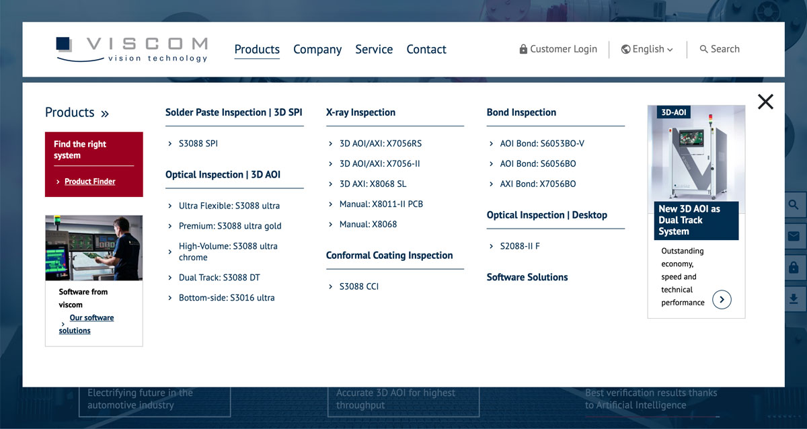Click the globe language icon
The image size is (807, 429).
tap(625, 49)
